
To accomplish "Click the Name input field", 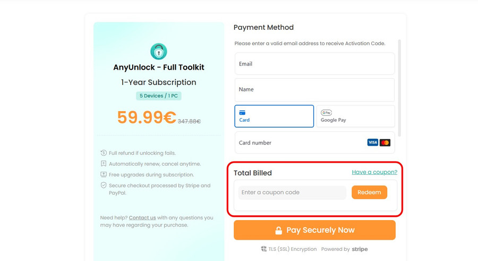I will click(314, 89).
